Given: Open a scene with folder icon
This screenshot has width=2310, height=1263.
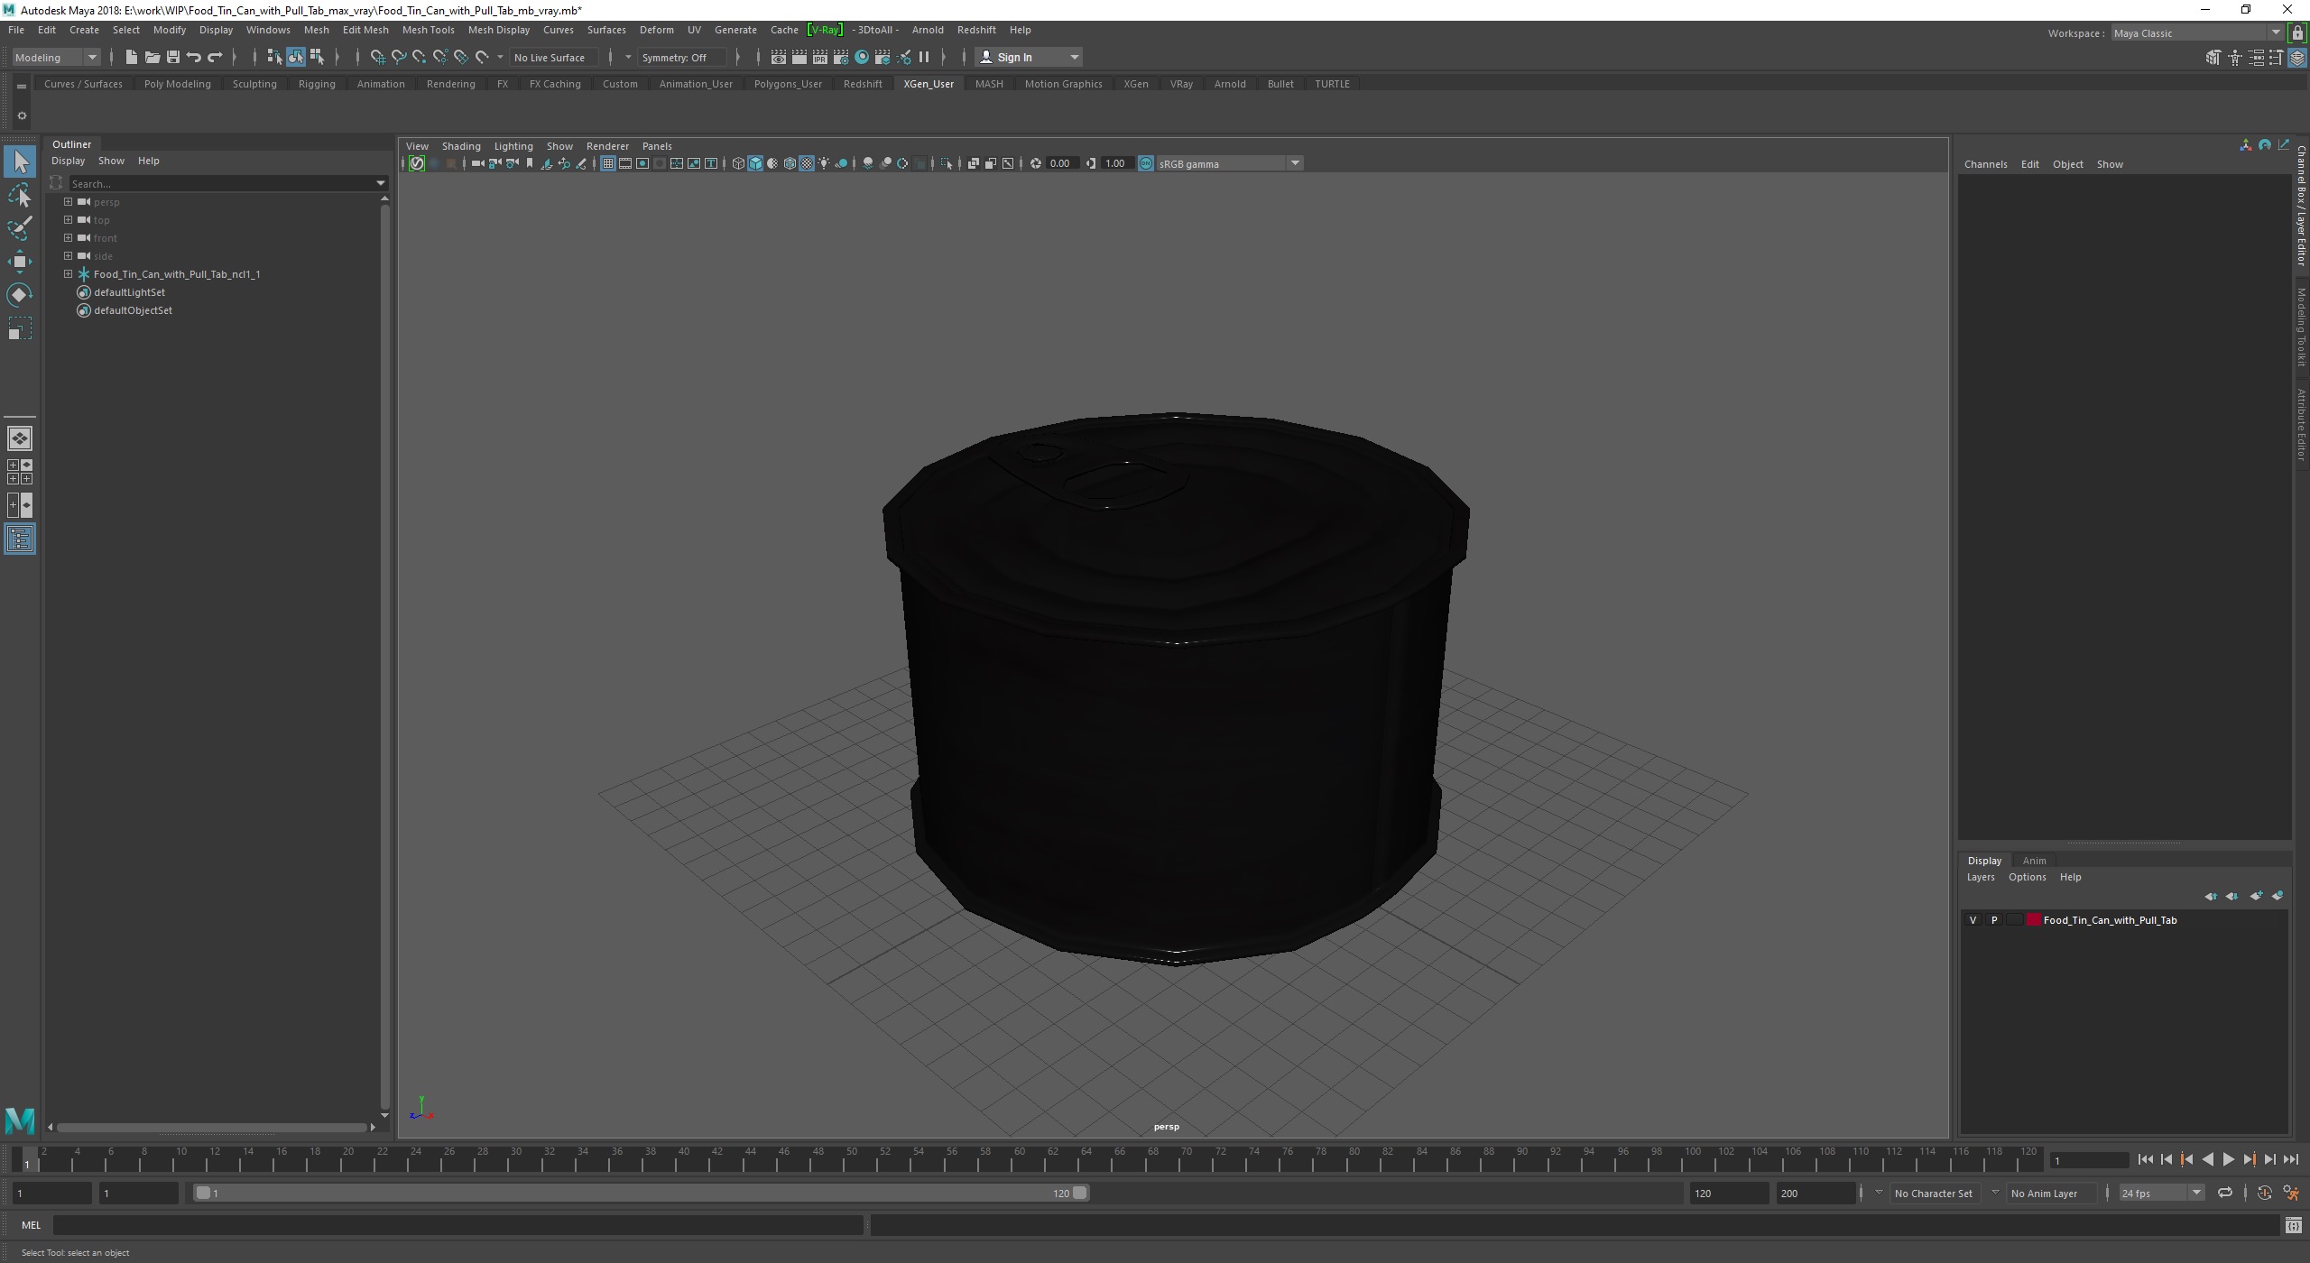Looking at the screenshot, I should 152,57.
